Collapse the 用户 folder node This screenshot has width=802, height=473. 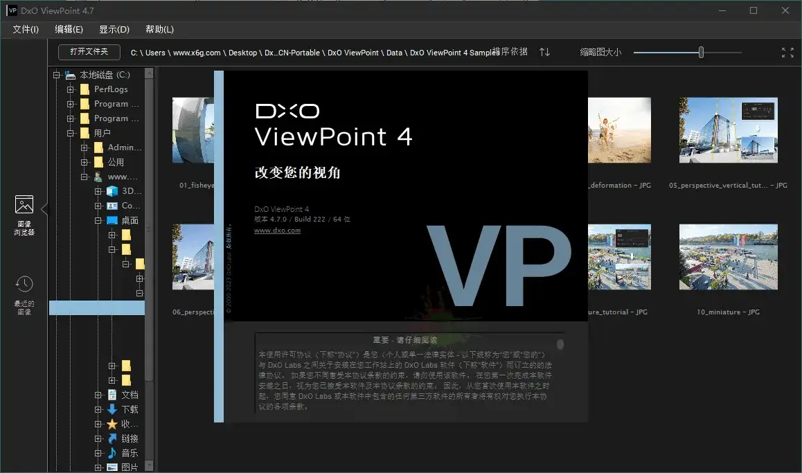[x=69, y=132]
